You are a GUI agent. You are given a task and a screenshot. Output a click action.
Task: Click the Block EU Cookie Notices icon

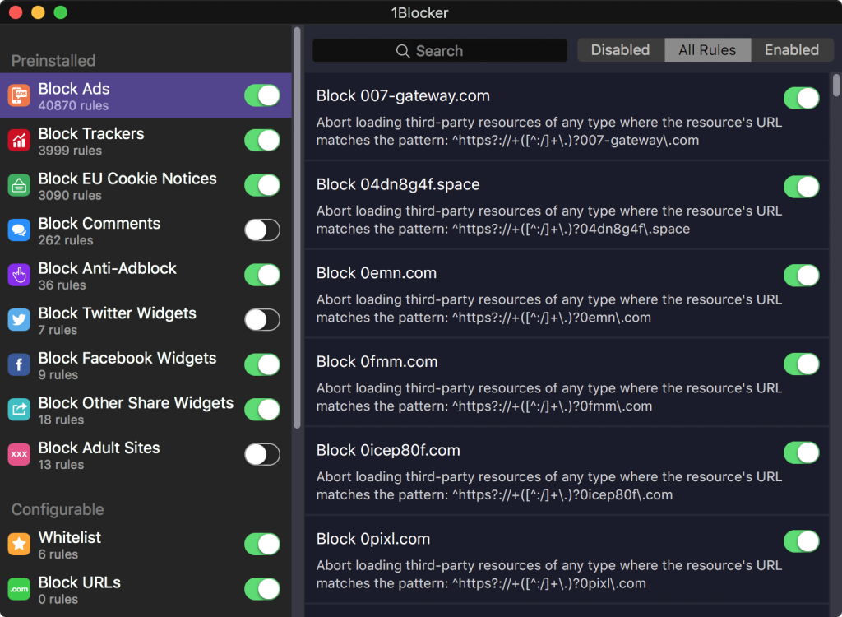click(x=18, y=185)
